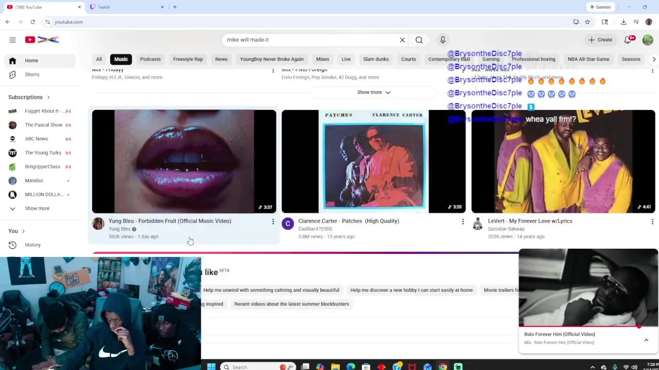Open The Young Turks subscription
Screen dimensions: 659x370
39,153
